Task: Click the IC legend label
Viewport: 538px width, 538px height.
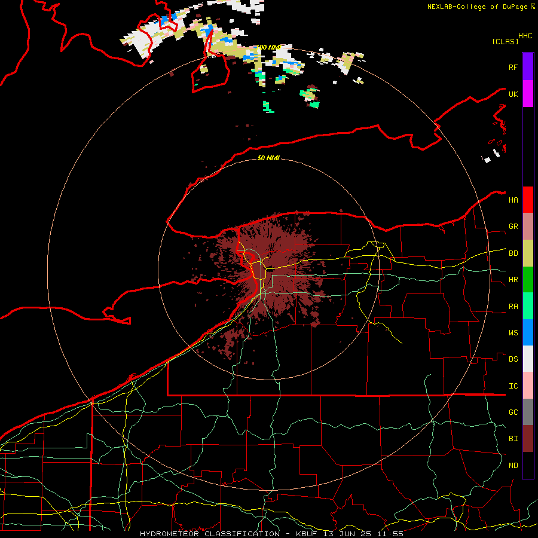Action: [x=513, y=386]
